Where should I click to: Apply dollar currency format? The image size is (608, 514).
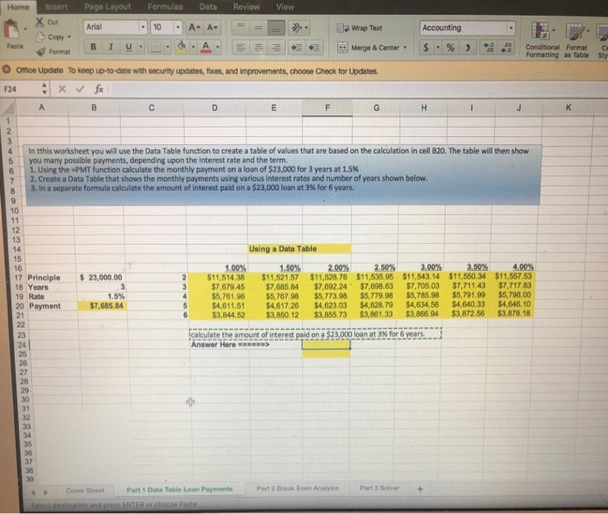pyautogui.click(x=426, y=47)
